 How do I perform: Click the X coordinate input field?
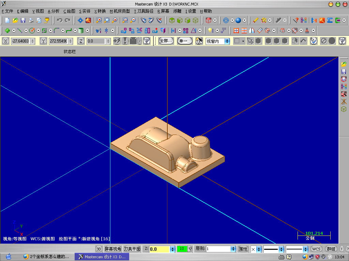(x=21, y=41)
